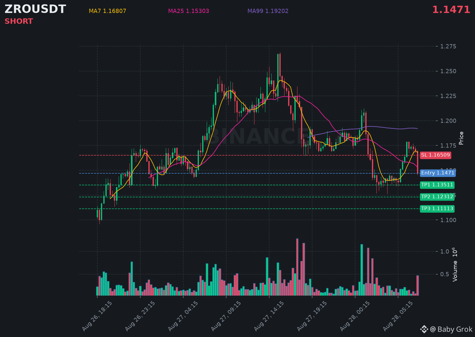Click the tallest volume bar in the chart

[297, 267]
